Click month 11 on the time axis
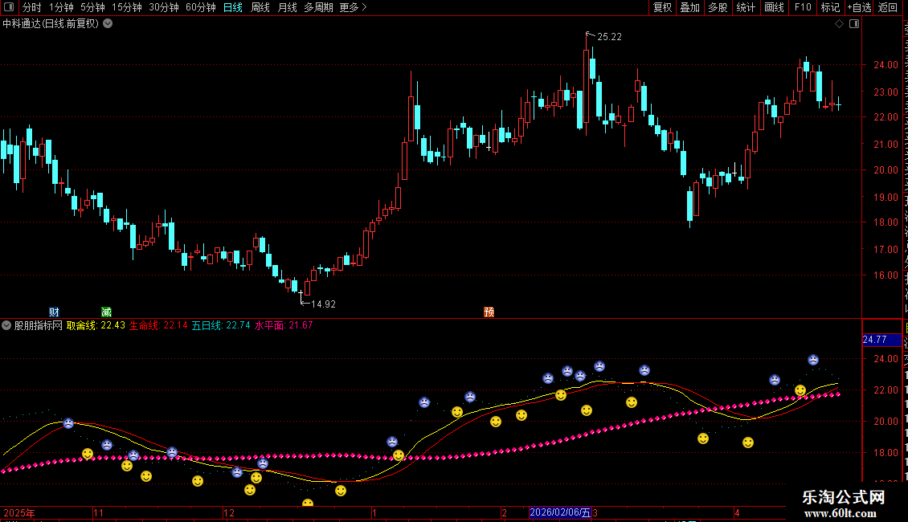This screenshot has width=908, height=522. pos(99,512)
